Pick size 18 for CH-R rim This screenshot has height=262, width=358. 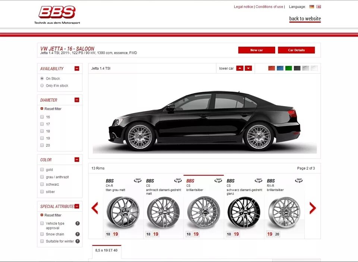(x=108, y=234)
